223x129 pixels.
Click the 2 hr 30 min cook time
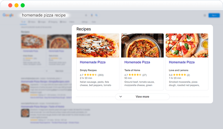coord(86,78)
